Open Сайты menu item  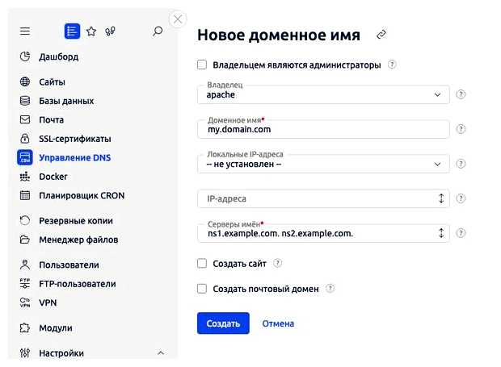[52, 82]
